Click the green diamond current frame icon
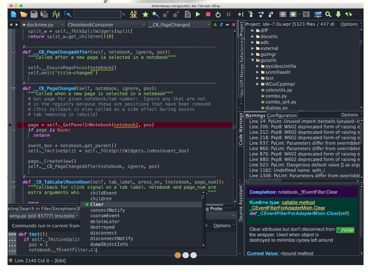The height and width of the screenshot is (272, 368). pyautogui.click(x=293, y=14)
